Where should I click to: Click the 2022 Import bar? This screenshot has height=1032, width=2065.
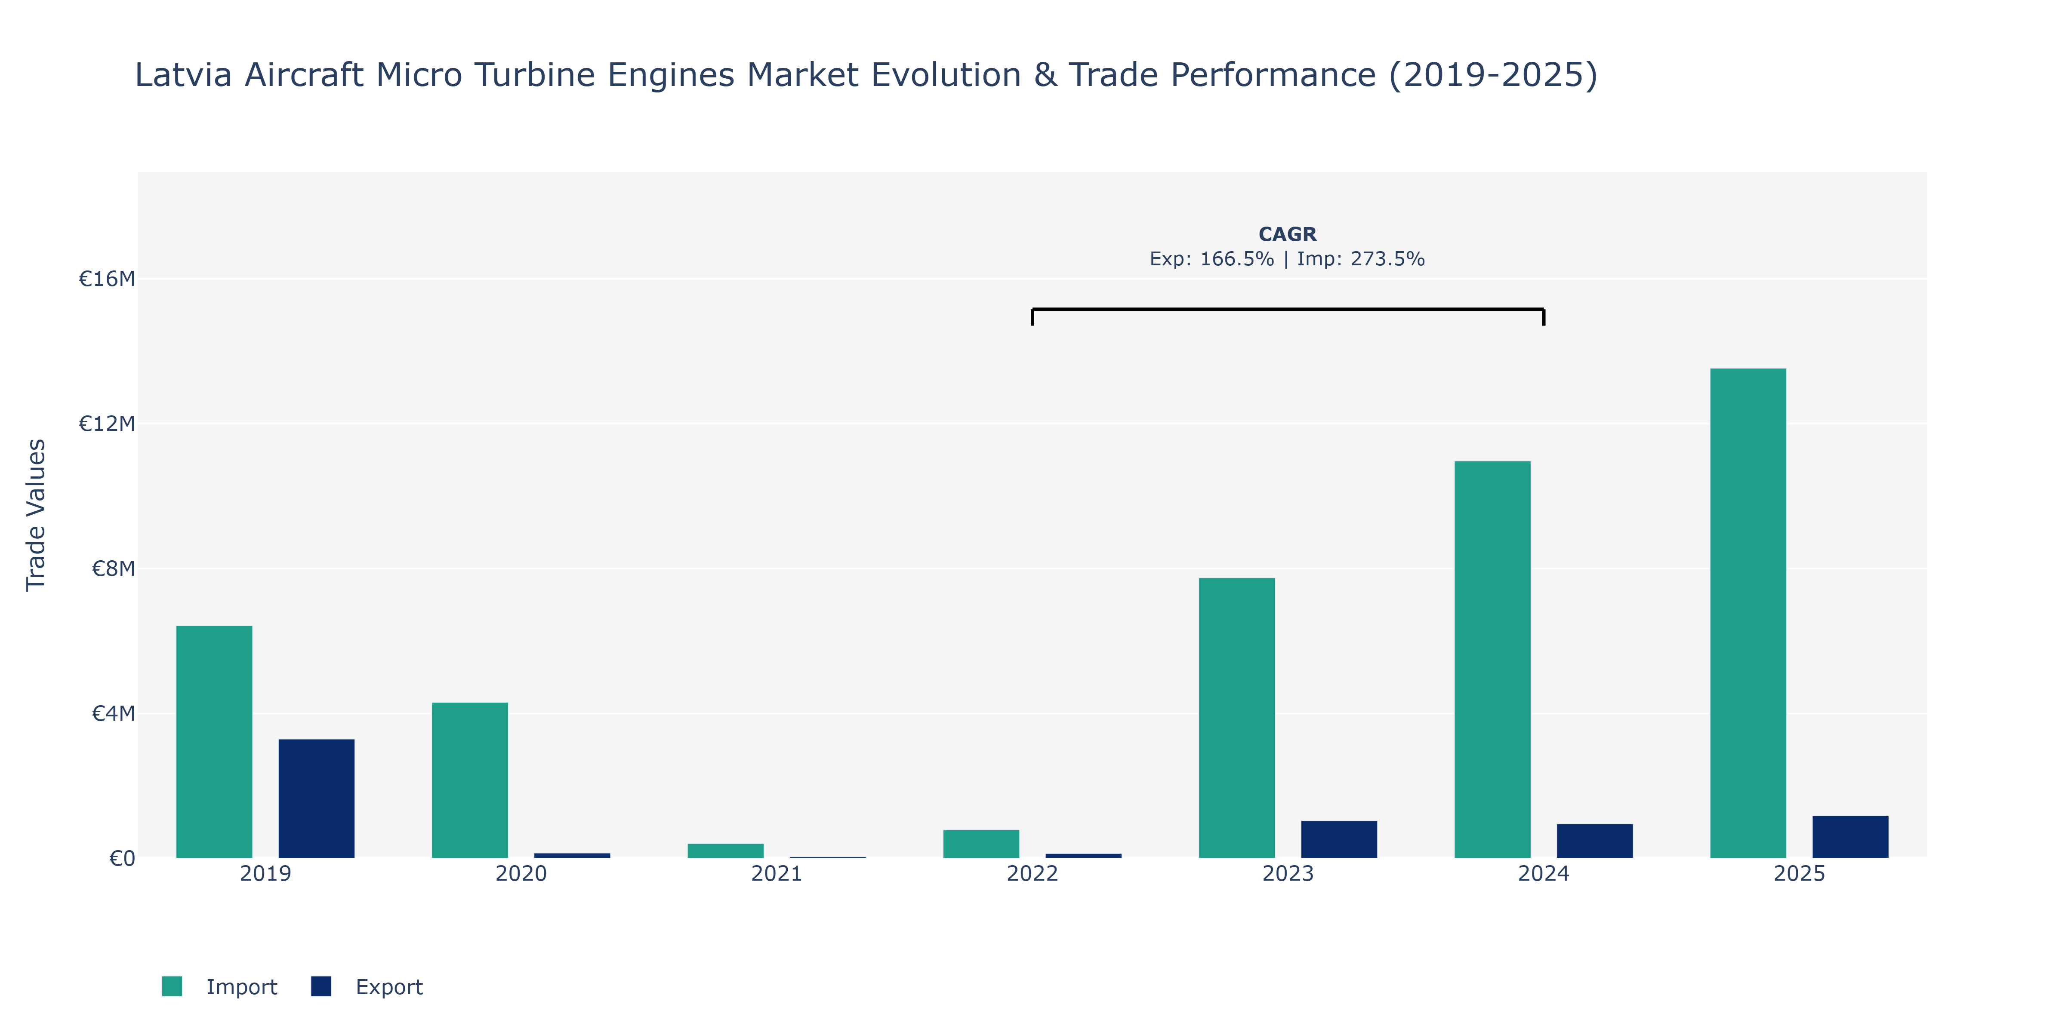coord(981,844)
